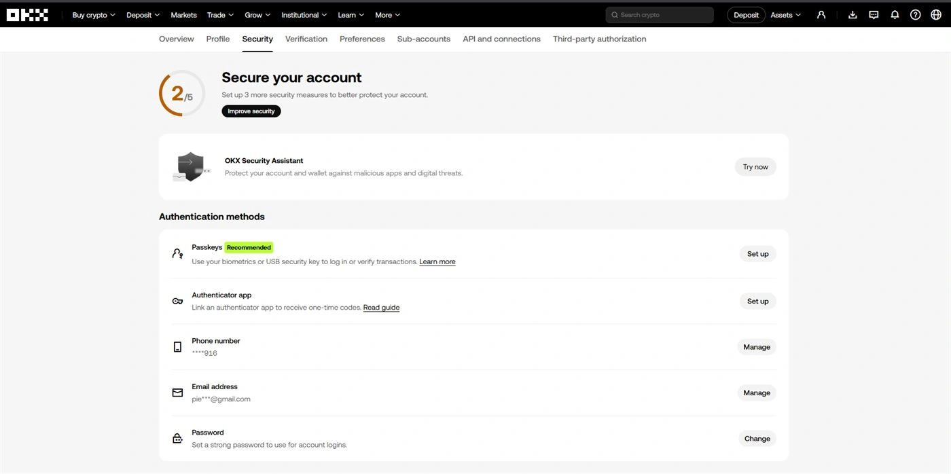Image resolution: width=951 pixels, height=474 pixels.
Task: Focus the Search crypto field
Action: click(660, 15)
